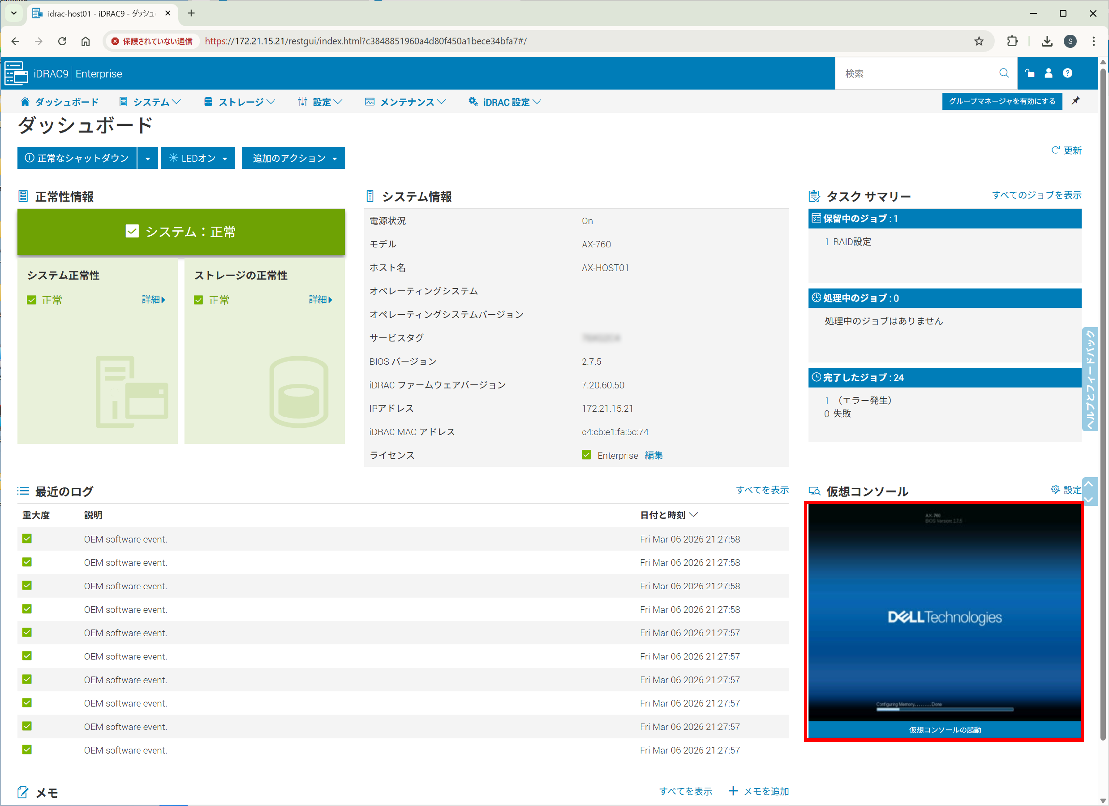Click グループマネージャを有効にする button

pyautogui.click(x=1001, y=101)
